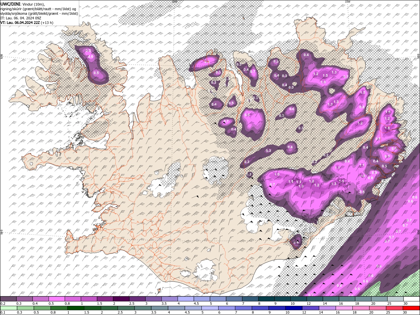Select the '30' label in the snow legend row

click(405, 304)
